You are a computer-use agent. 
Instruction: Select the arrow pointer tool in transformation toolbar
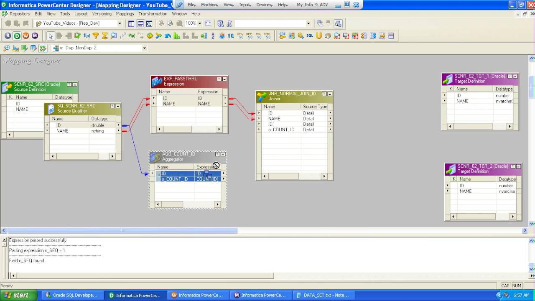coord(51,36)
